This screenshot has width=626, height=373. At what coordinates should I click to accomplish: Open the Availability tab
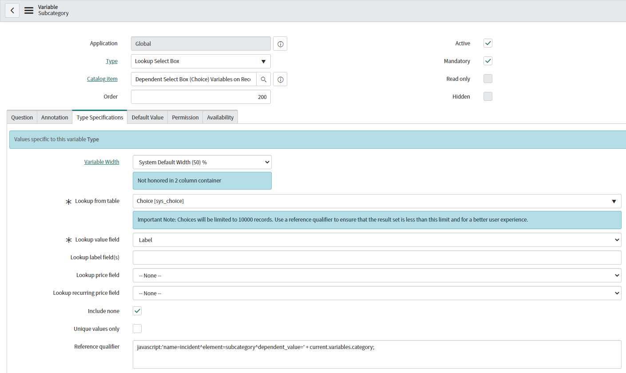(220, 117)
